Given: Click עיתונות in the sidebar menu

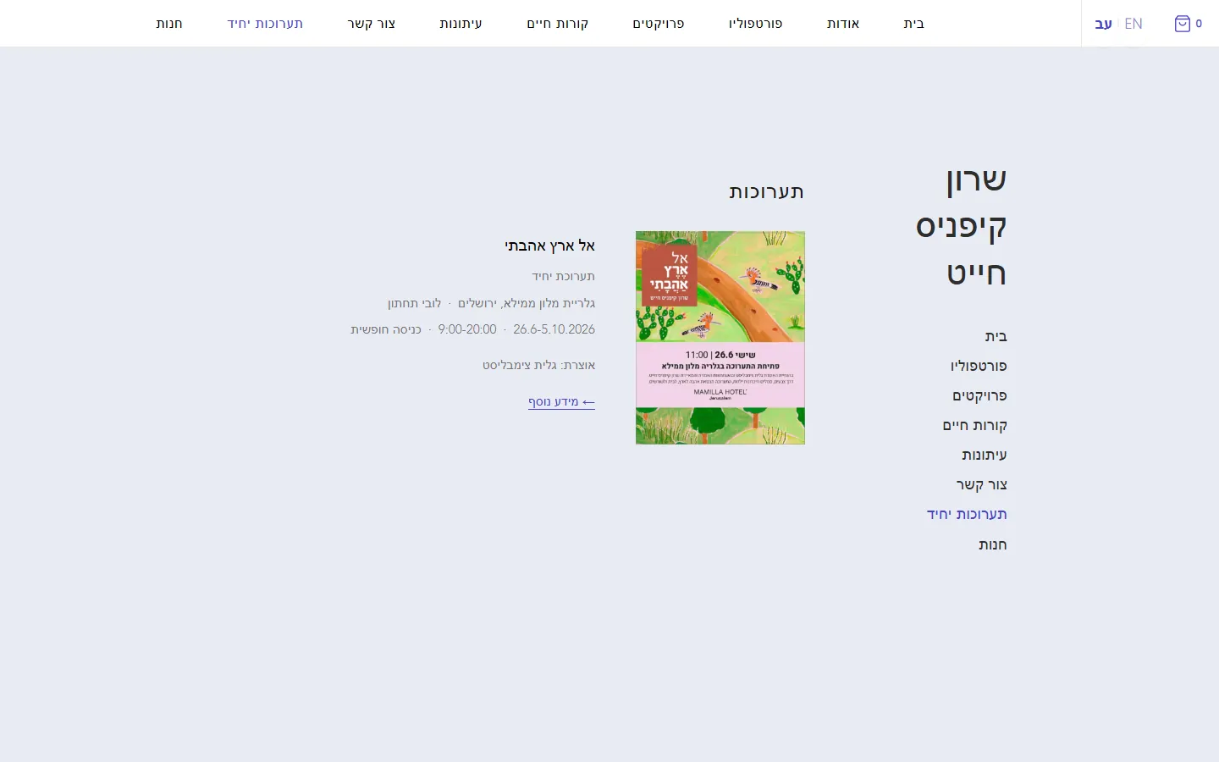Looking at the screenshot, I should click(x=985, y=455).
